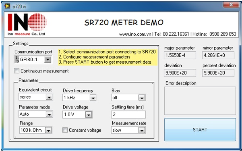The height and width of the screenshot is (151, 242).
Task: Open the Communication port dropdown arrow
Action: tap(48, 60)
